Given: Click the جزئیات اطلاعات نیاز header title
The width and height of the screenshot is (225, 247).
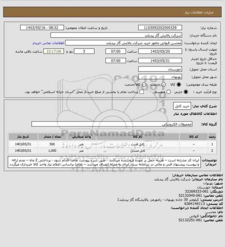Looking at the screenshot, I should [x=199, y=12].
